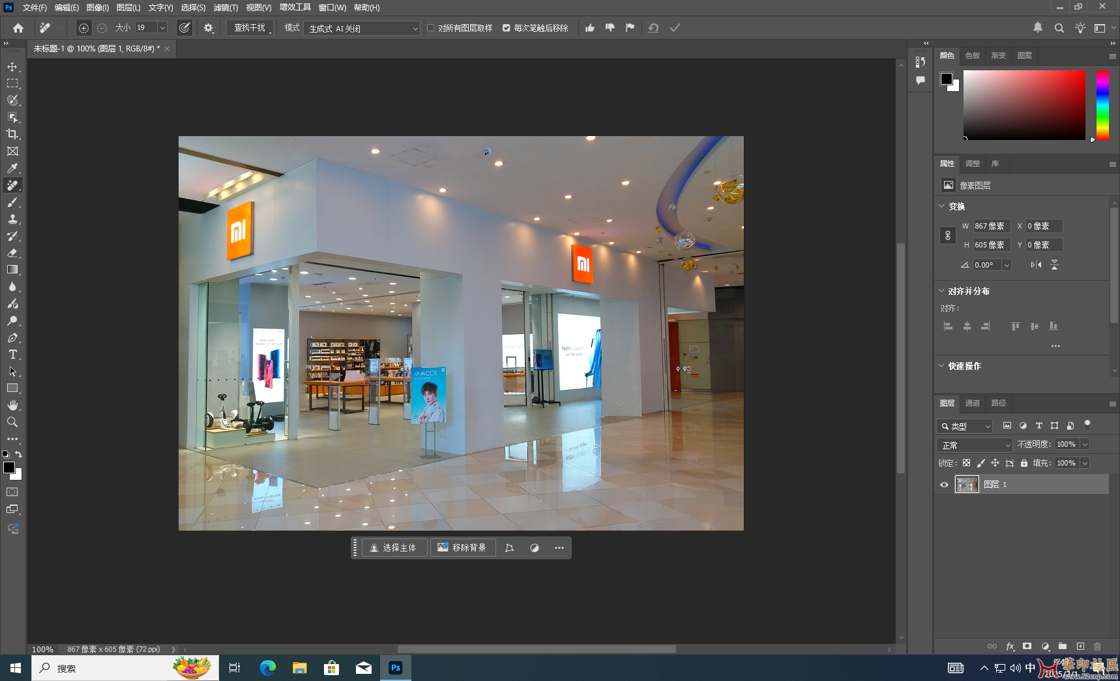Toggle the width-height link constraint
This screenshot has height=681, width=1120.
[x=948, y=236]
